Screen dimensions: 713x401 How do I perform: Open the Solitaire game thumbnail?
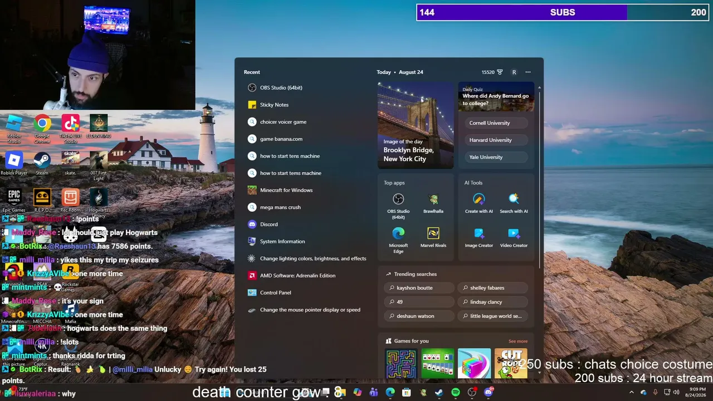[x=437, y=364]
